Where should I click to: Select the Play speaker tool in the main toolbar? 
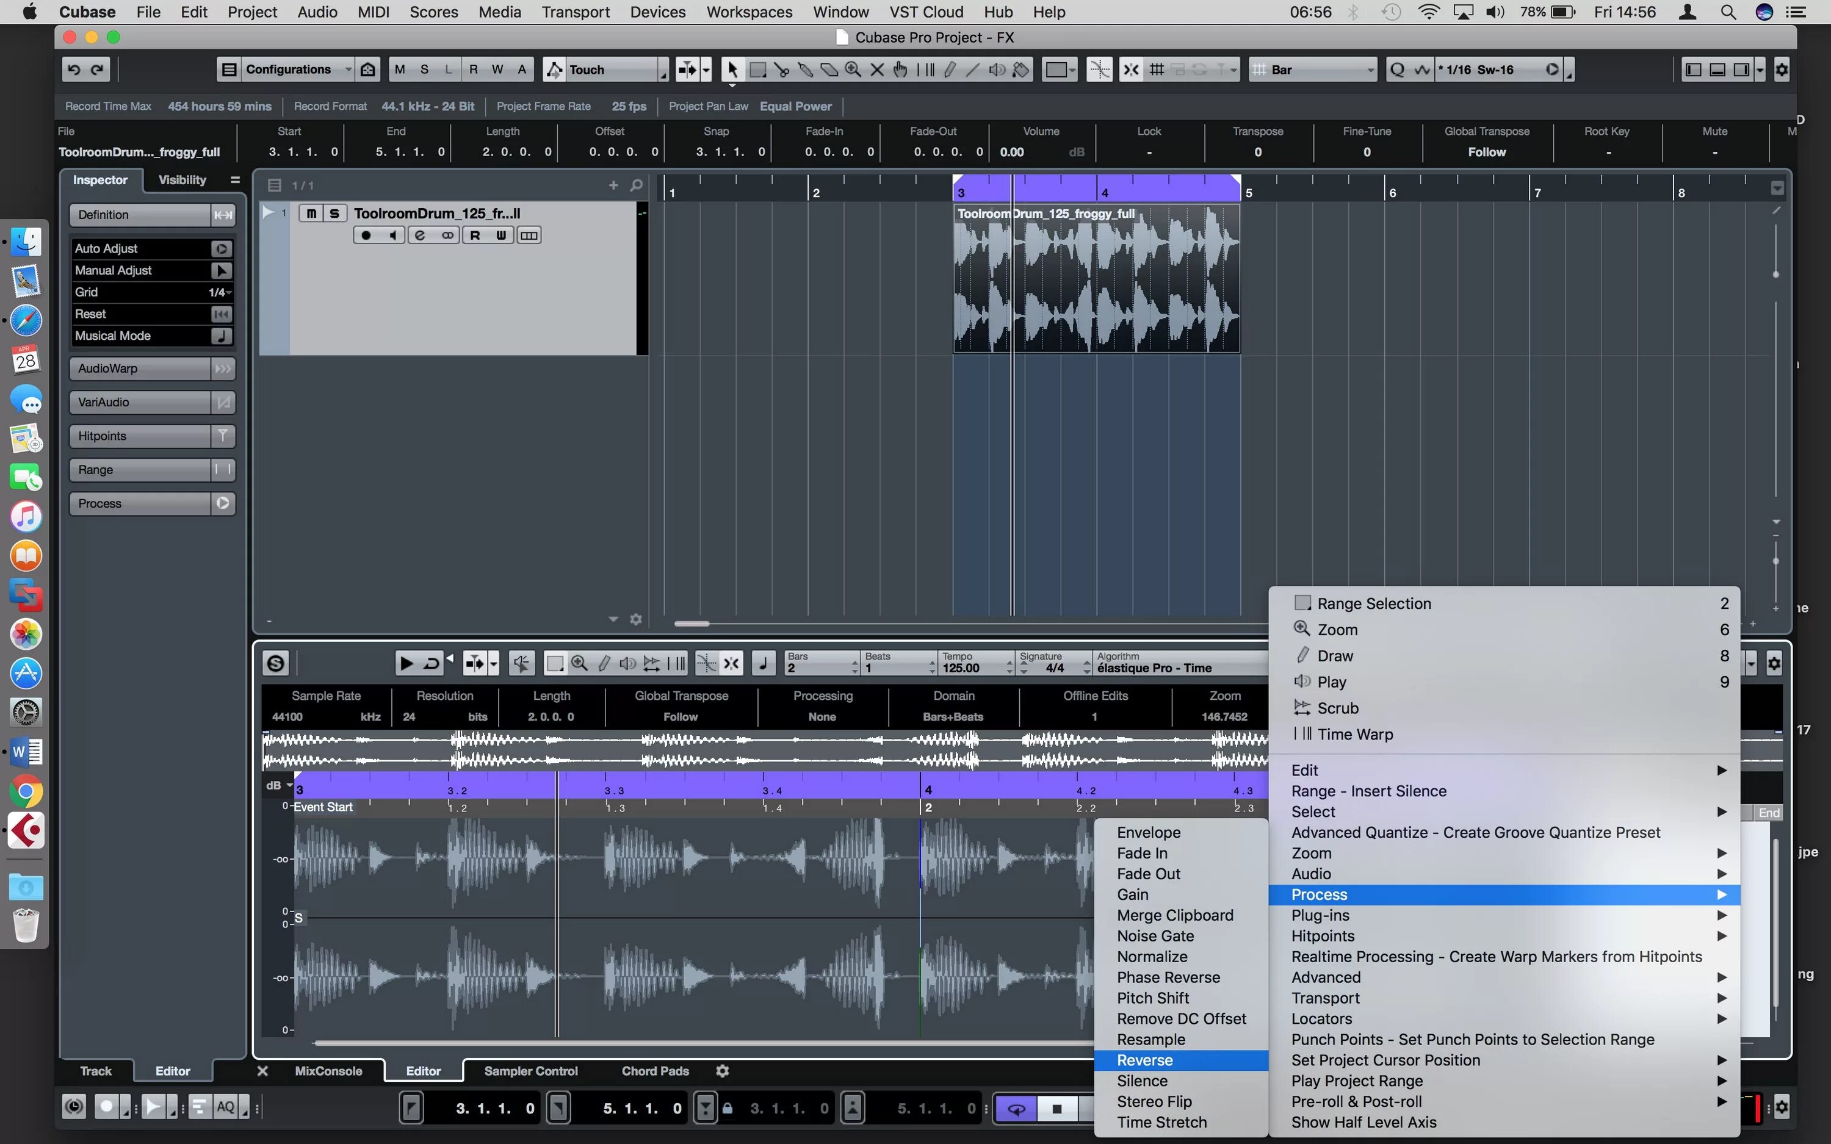tap(997, 70)
